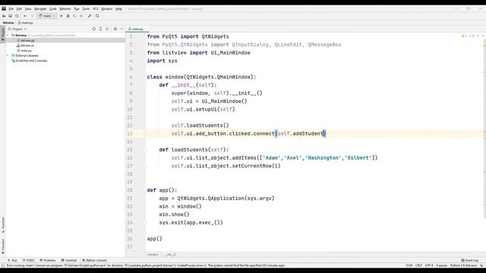486x273 pixels.
Task: Toggle the Project tool window side tab
Action: tap(3, 33)
